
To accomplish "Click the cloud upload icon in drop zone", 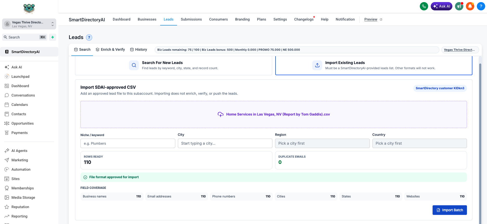I will click(221, 114).
